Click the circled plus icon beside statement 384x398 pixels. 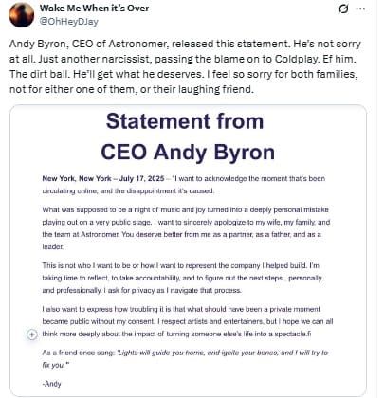[32, 335]
